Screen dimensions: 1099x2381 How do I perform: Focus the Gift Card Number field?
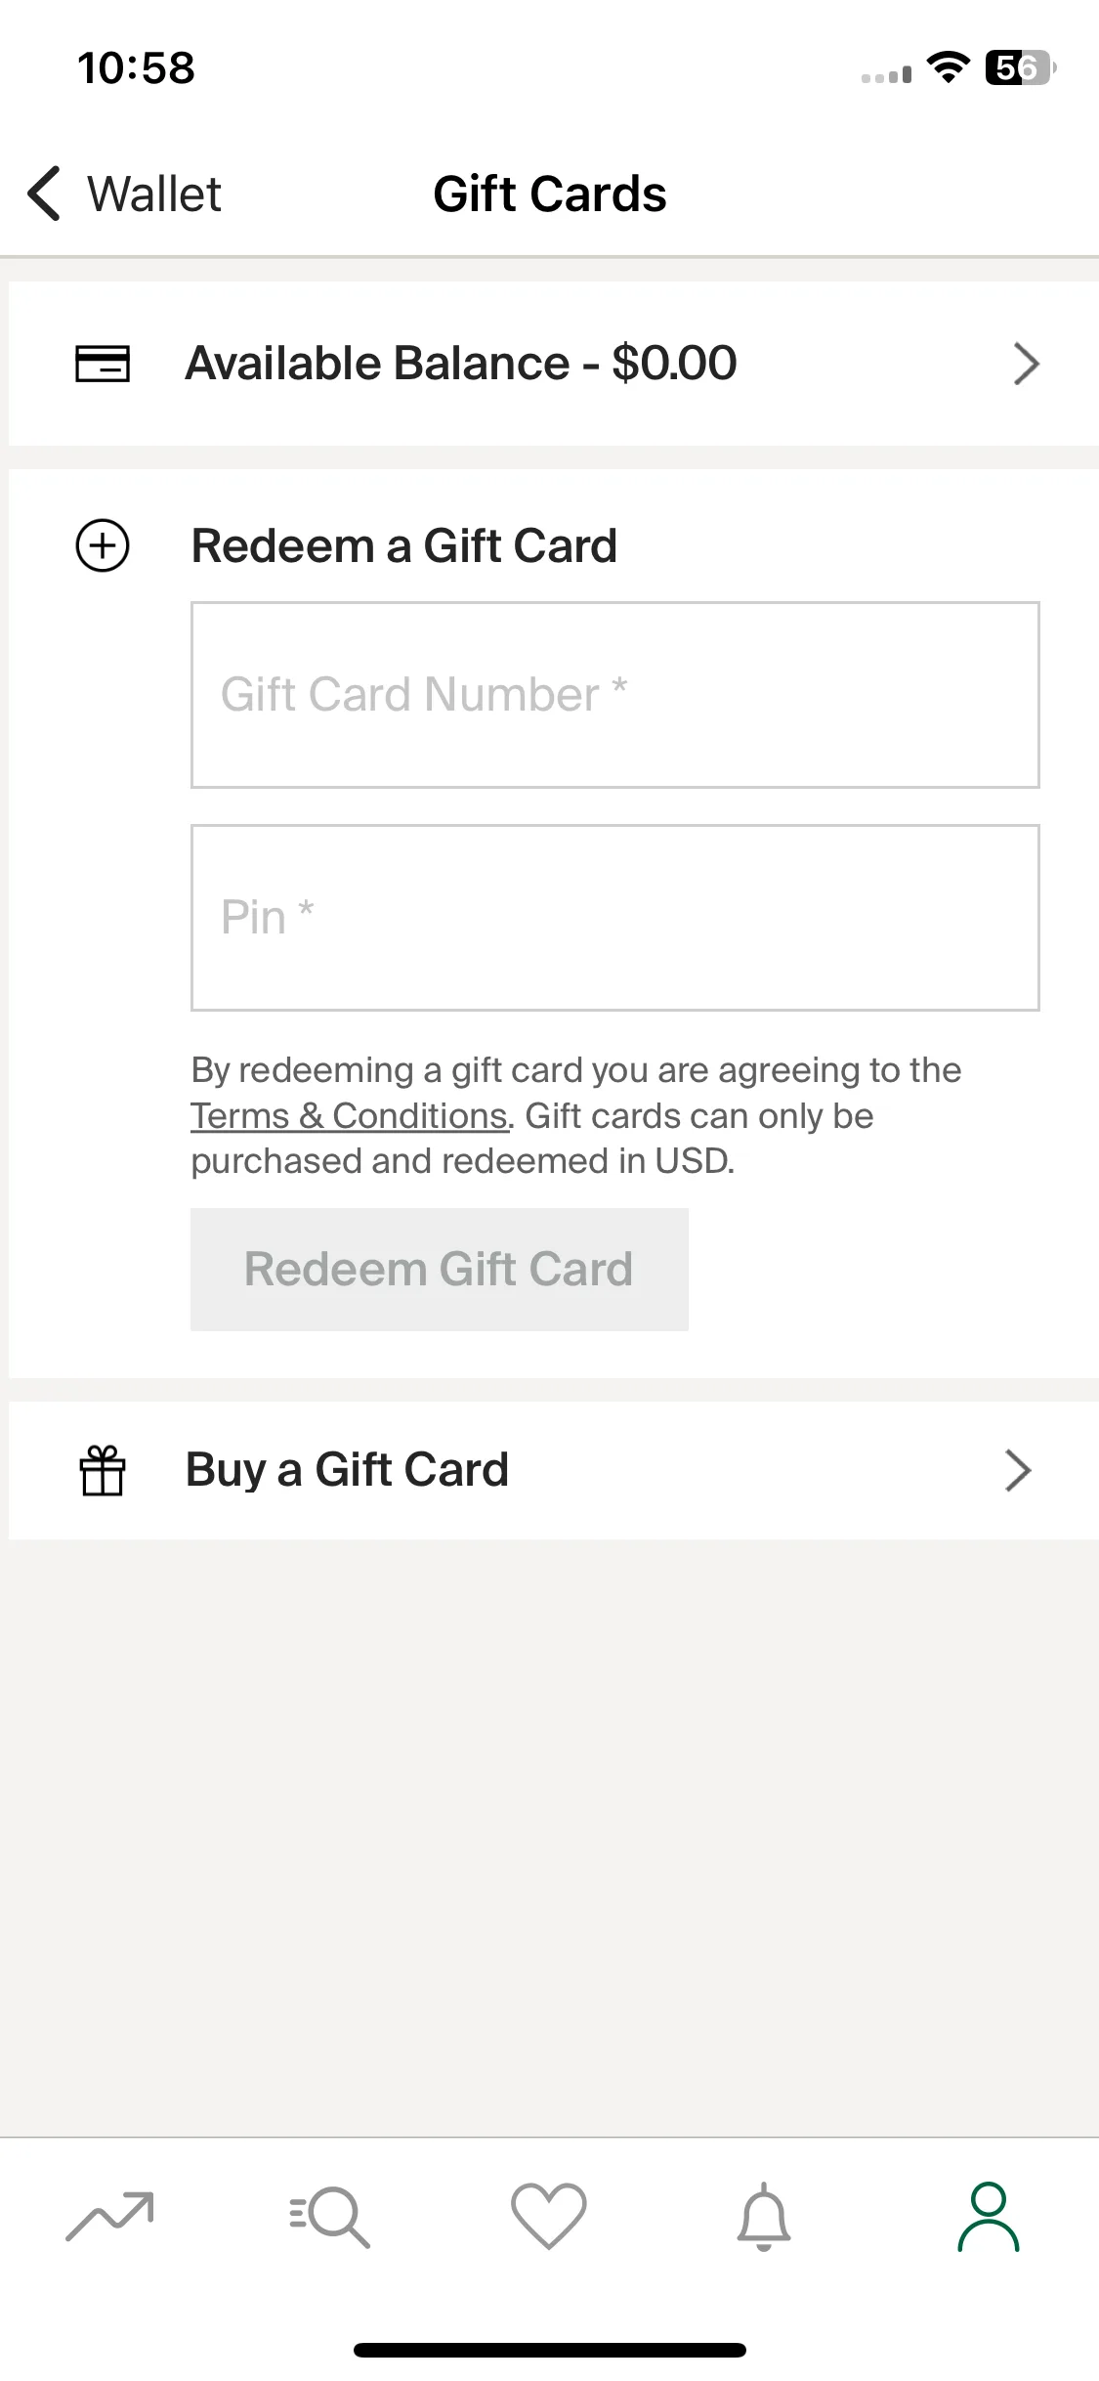pos(615,695)
